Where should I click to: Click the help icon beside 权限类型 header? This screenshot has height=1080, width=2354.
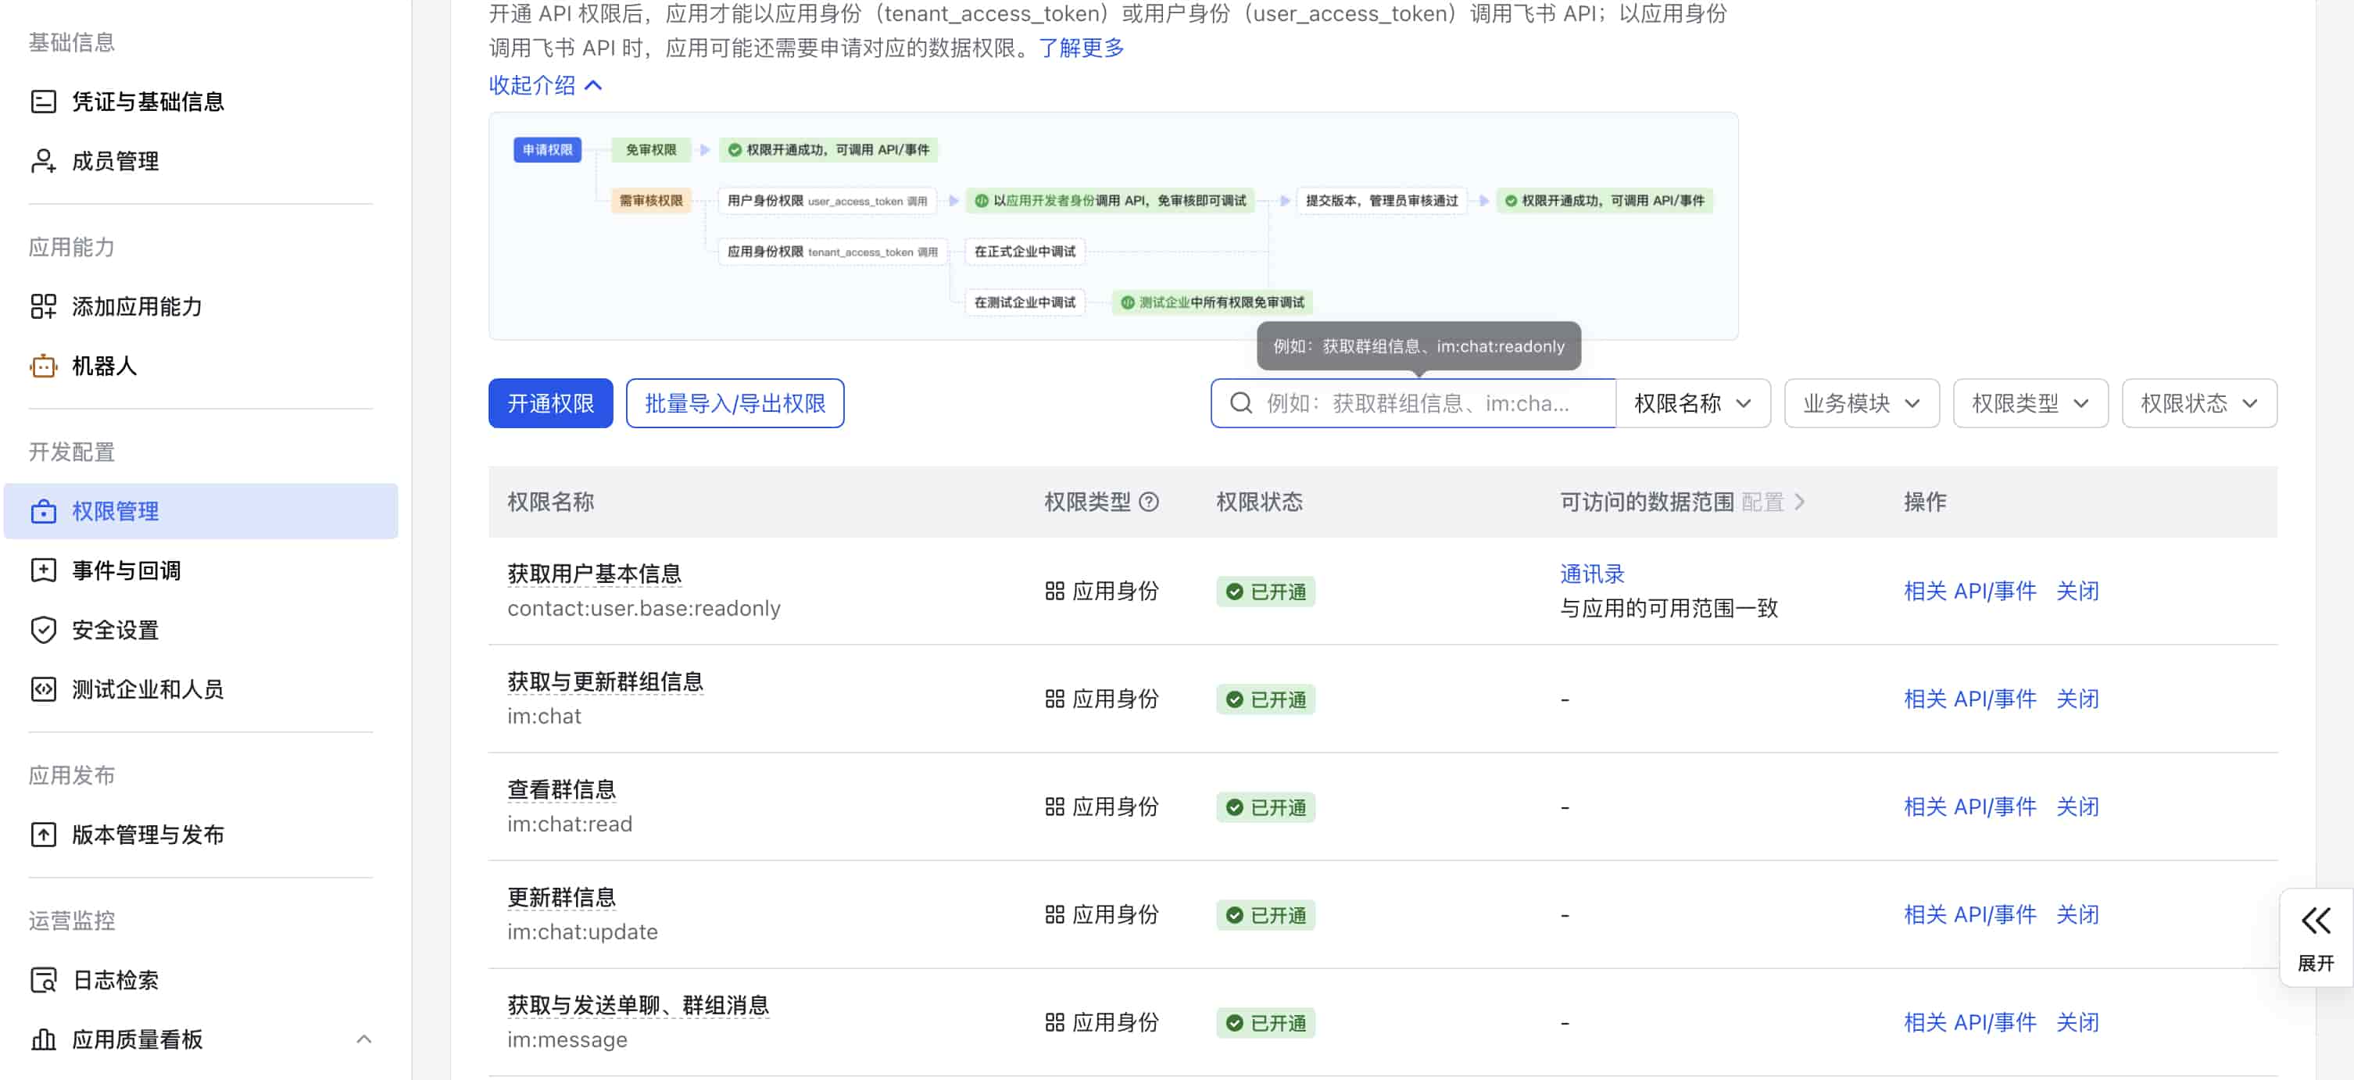coord(1149,502)
